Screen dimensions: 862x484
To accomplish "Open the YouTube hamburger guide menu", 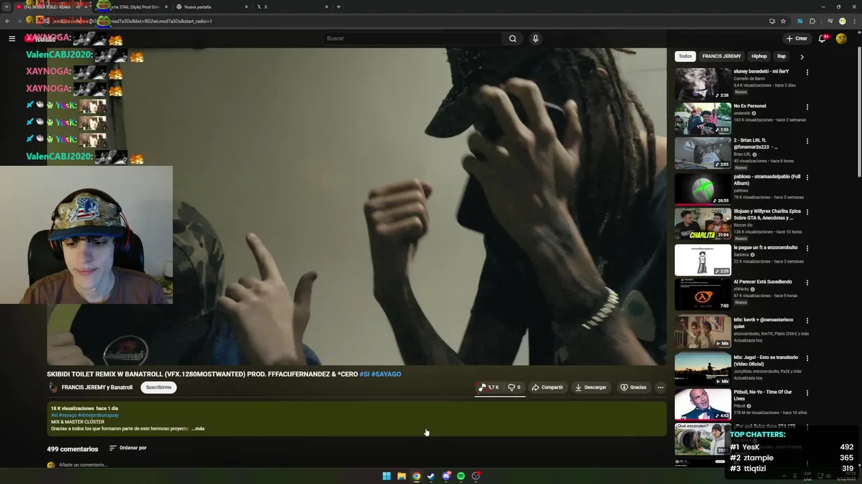I will (x=11, y=38).
